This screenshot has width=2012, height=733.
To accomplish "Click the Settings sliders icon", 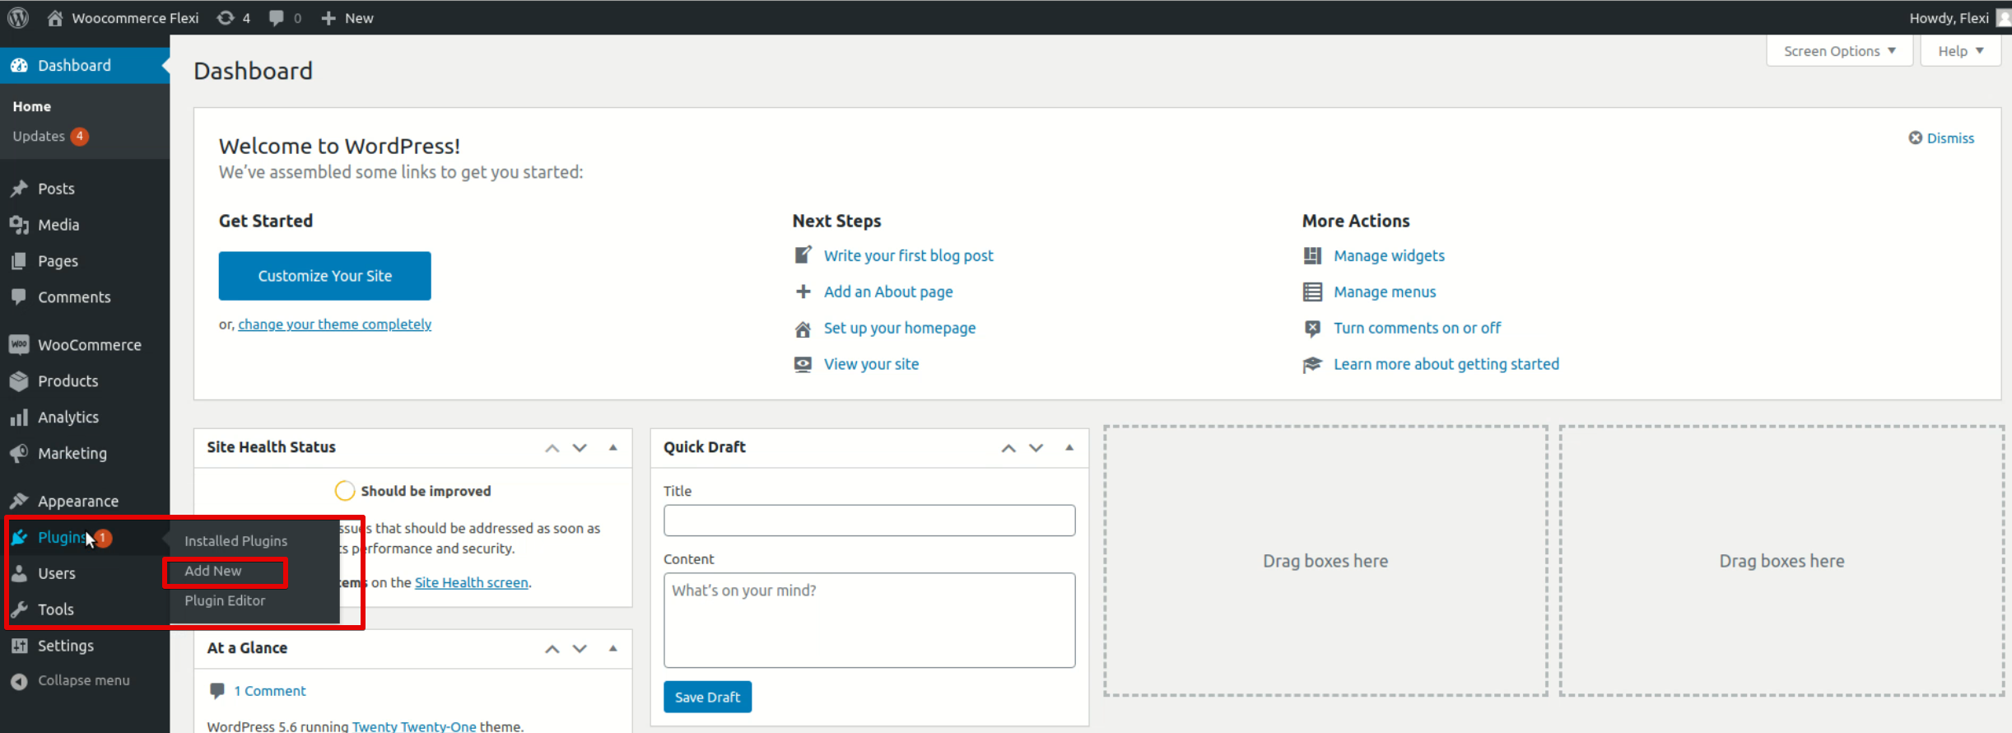I will pos(19,646).
